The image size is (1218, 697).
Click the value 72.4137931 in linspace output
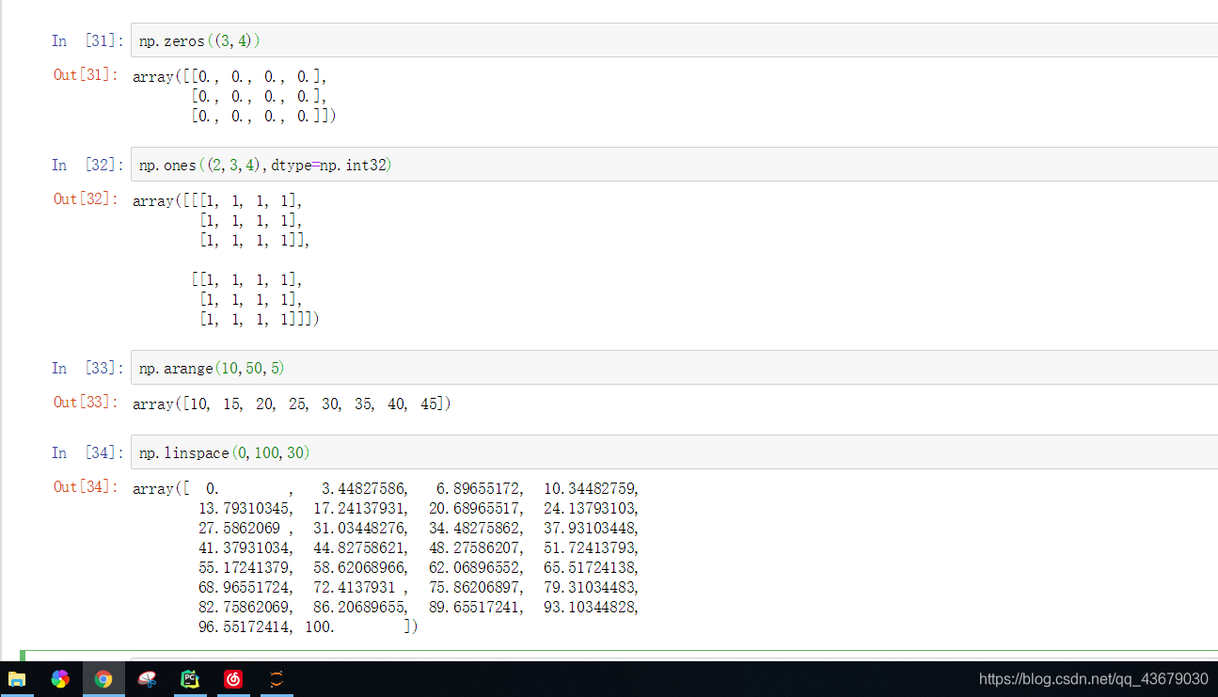point(356,587)
